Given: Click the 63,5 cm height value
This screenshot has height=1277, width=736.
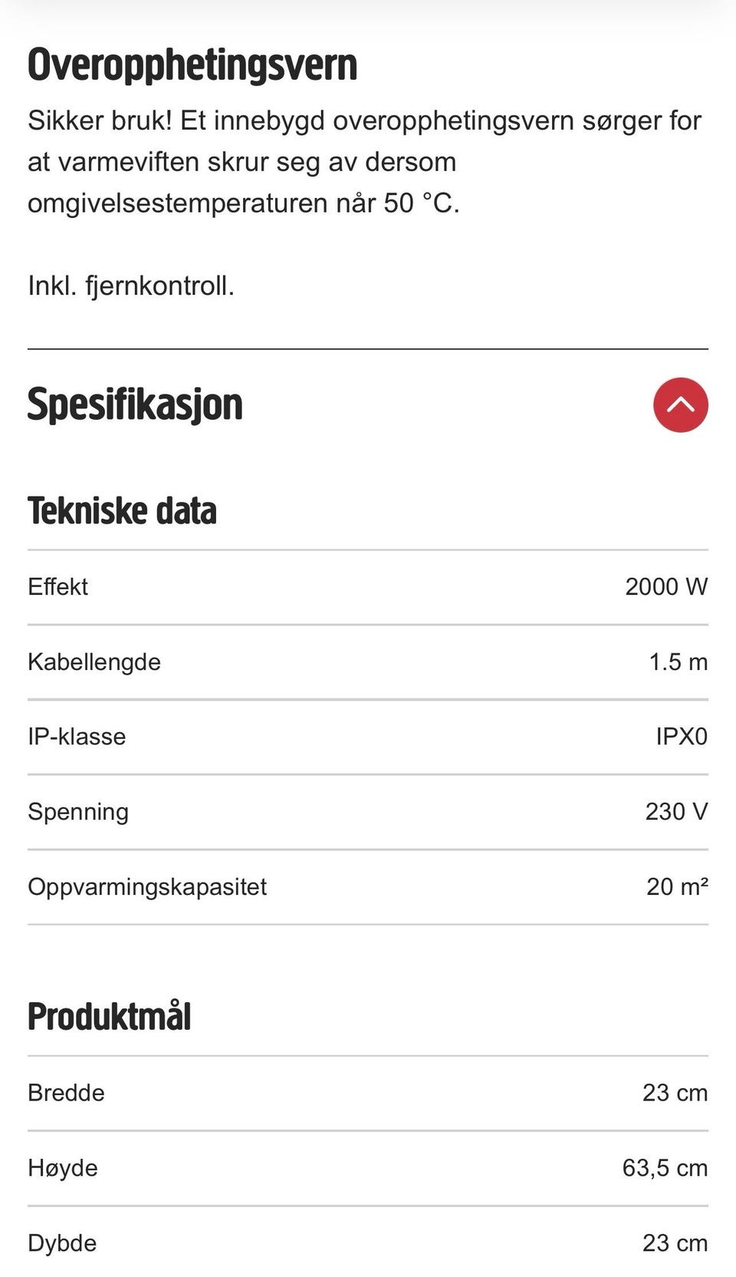Looking at the screenshot, I should (x=665, y=1168).
